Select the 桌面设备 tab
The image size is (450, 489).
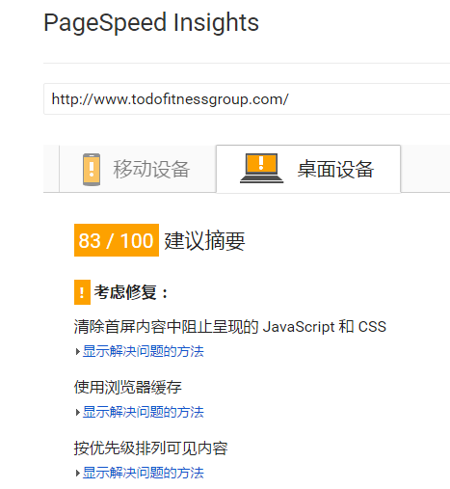pyautogui.click(x=308, y=169)
